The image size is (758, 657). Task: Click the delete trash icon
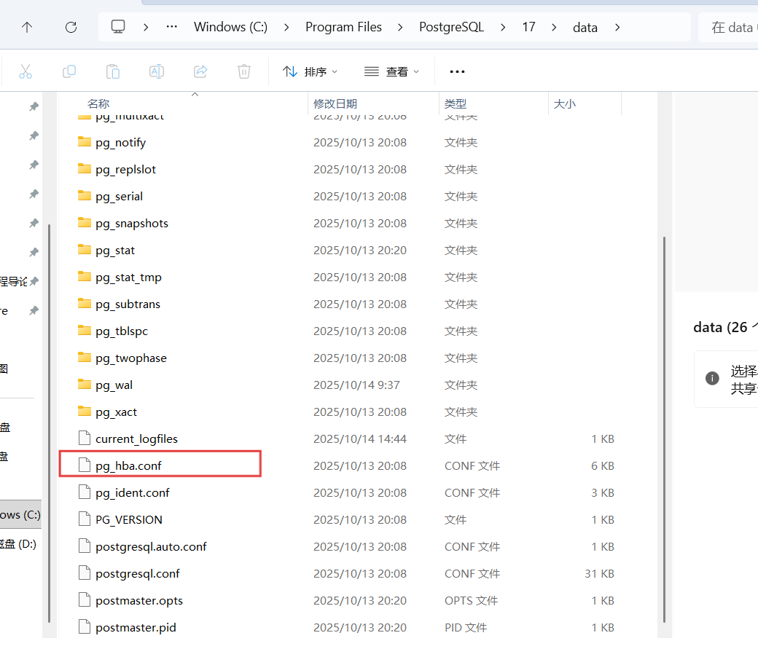coord(244,71)
